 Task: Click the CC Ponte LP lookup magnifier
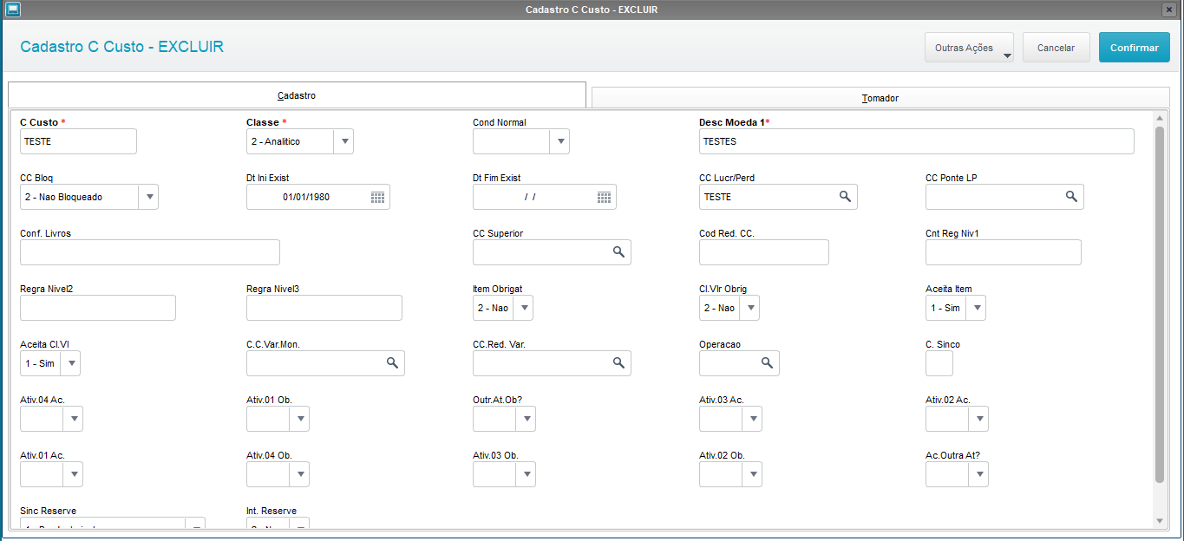coord(1071,197)
